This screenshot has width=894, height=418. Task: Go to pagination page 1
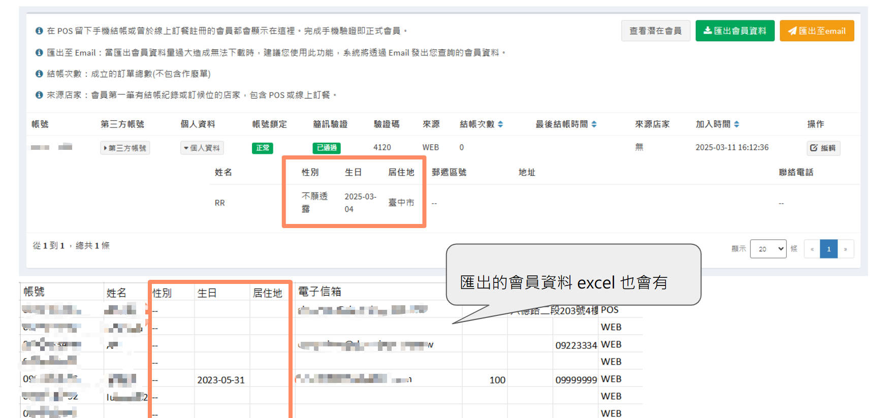pos(828,249)
